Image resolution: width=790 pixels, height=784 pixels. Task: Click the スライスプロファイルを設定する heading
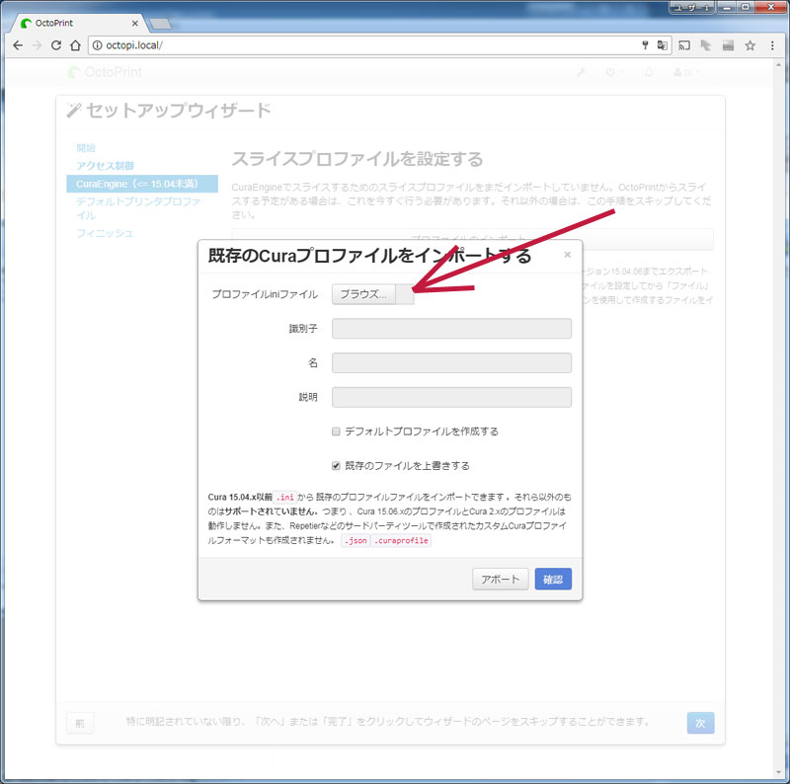click(x=357, y=159)
